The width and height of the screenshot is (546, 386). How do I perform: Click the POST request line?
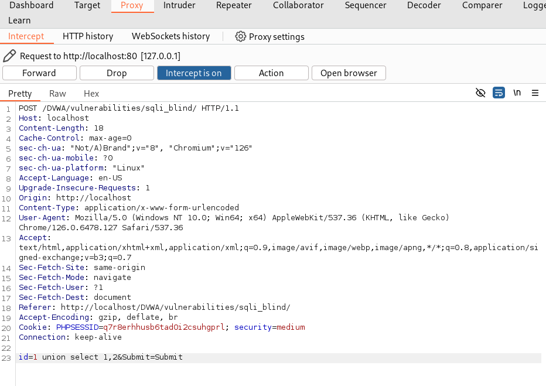[129, 108]
